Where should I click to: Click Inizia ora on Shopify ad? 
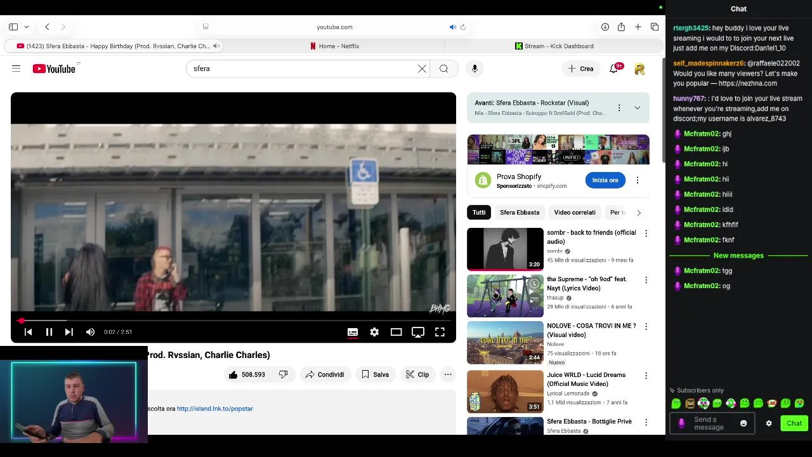605,180
